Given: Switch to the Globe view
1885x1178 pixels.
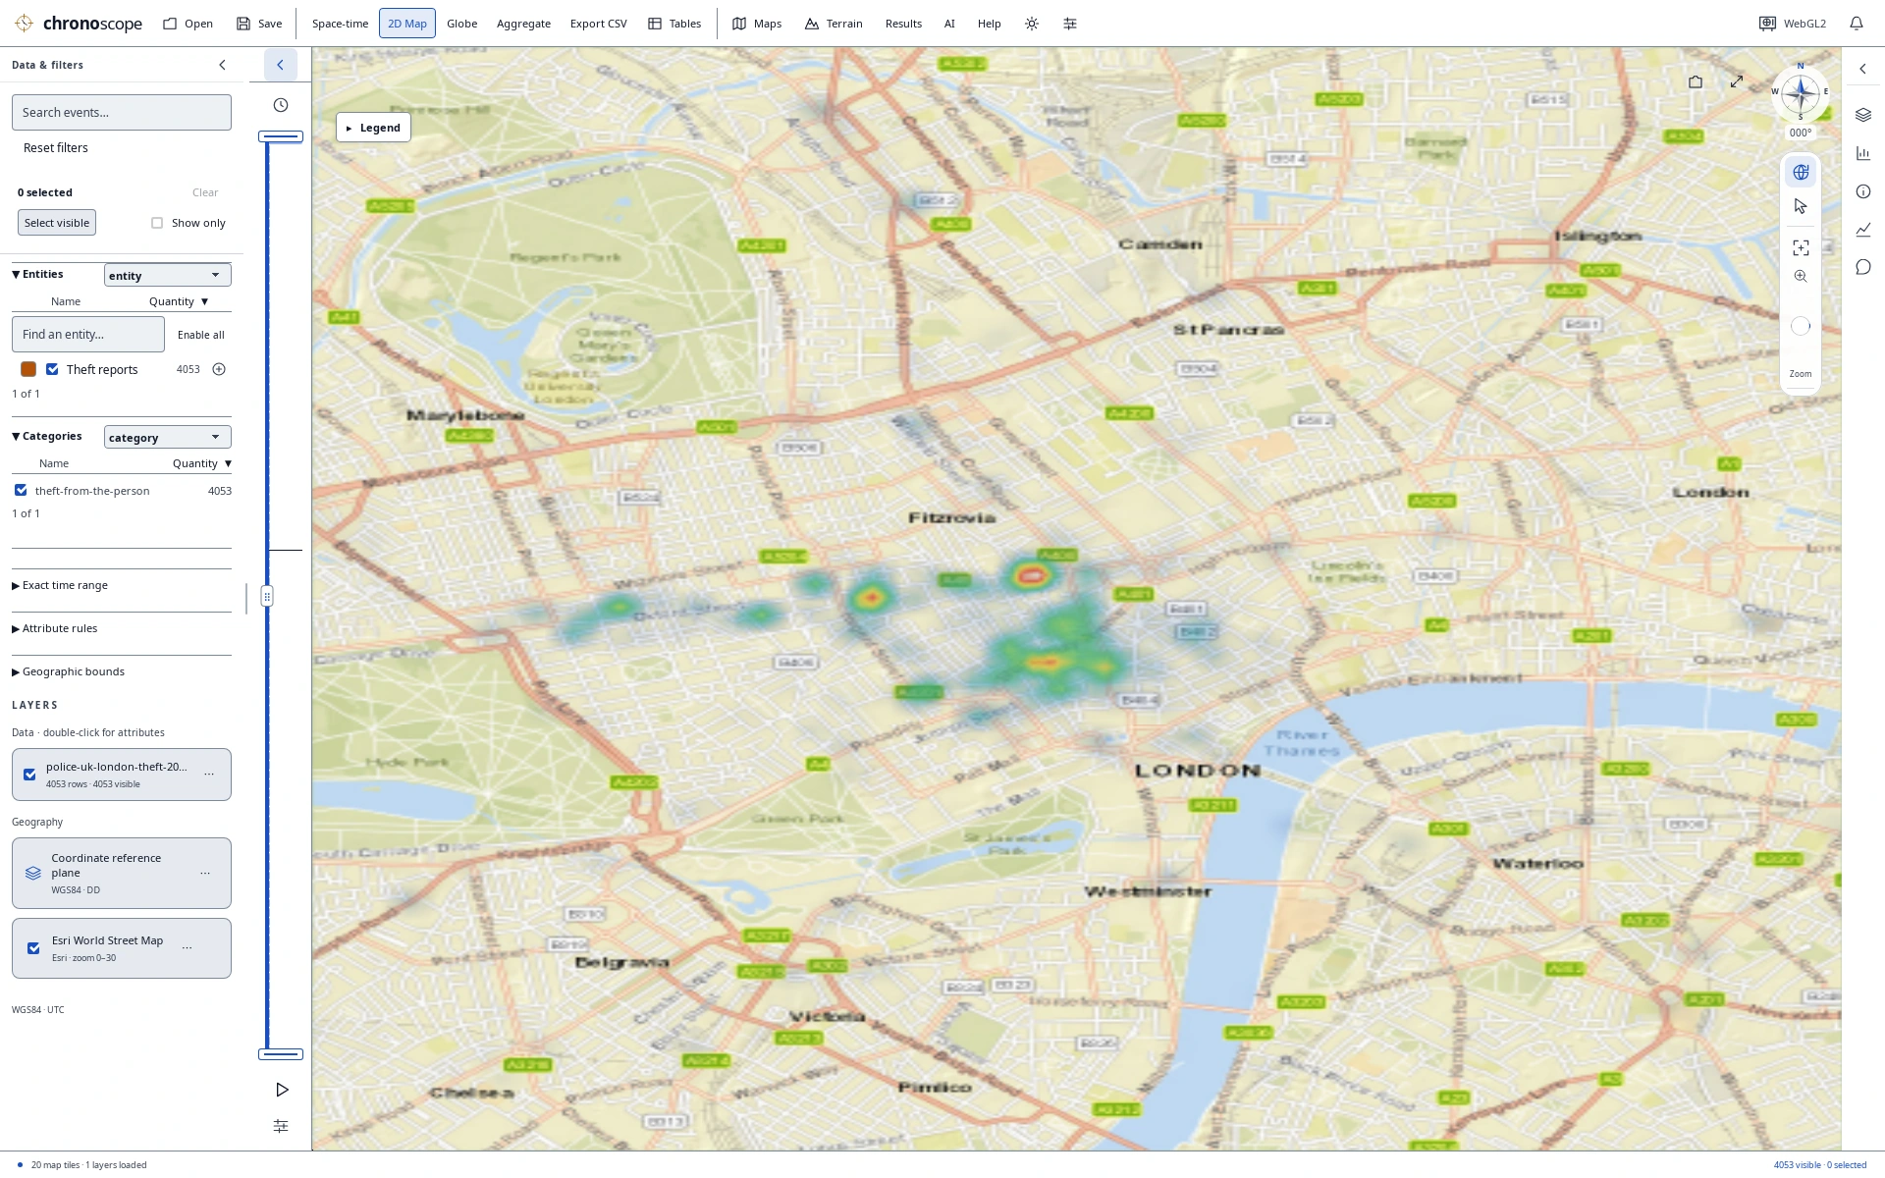Looking at the screenshot, I should tap(461, 24).
